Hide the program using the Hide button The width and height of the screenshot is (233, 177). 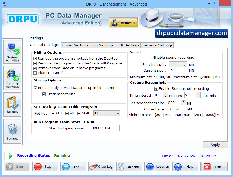73,167
